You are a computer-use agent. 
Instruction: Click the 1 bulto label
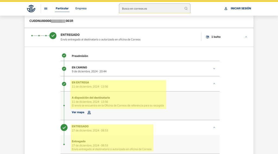(216, 37)
